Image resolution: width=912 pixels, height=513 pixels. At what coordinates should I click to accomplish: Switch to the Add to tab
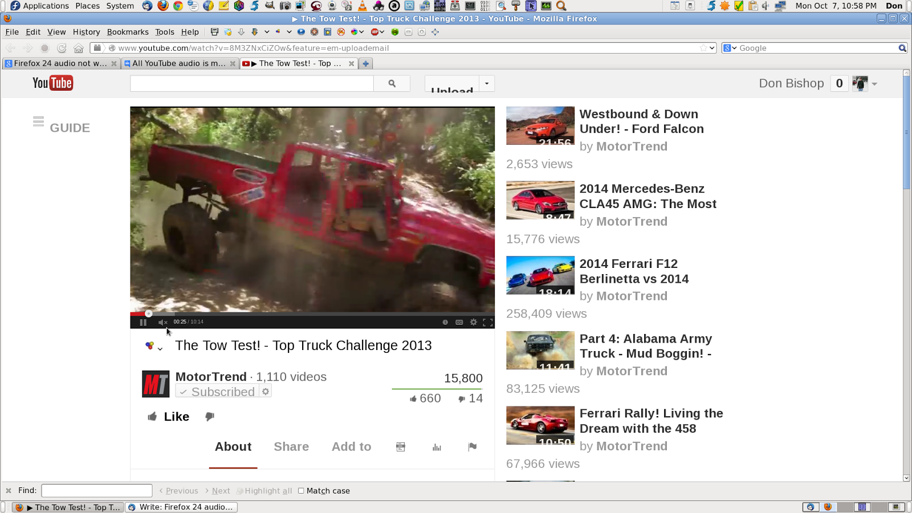tap(352, 447)
